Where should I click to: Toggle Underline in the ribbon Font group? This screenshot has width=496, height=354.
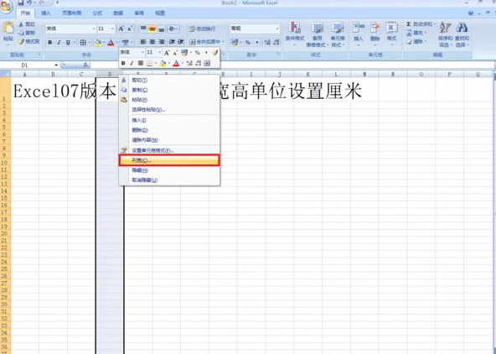68,42
